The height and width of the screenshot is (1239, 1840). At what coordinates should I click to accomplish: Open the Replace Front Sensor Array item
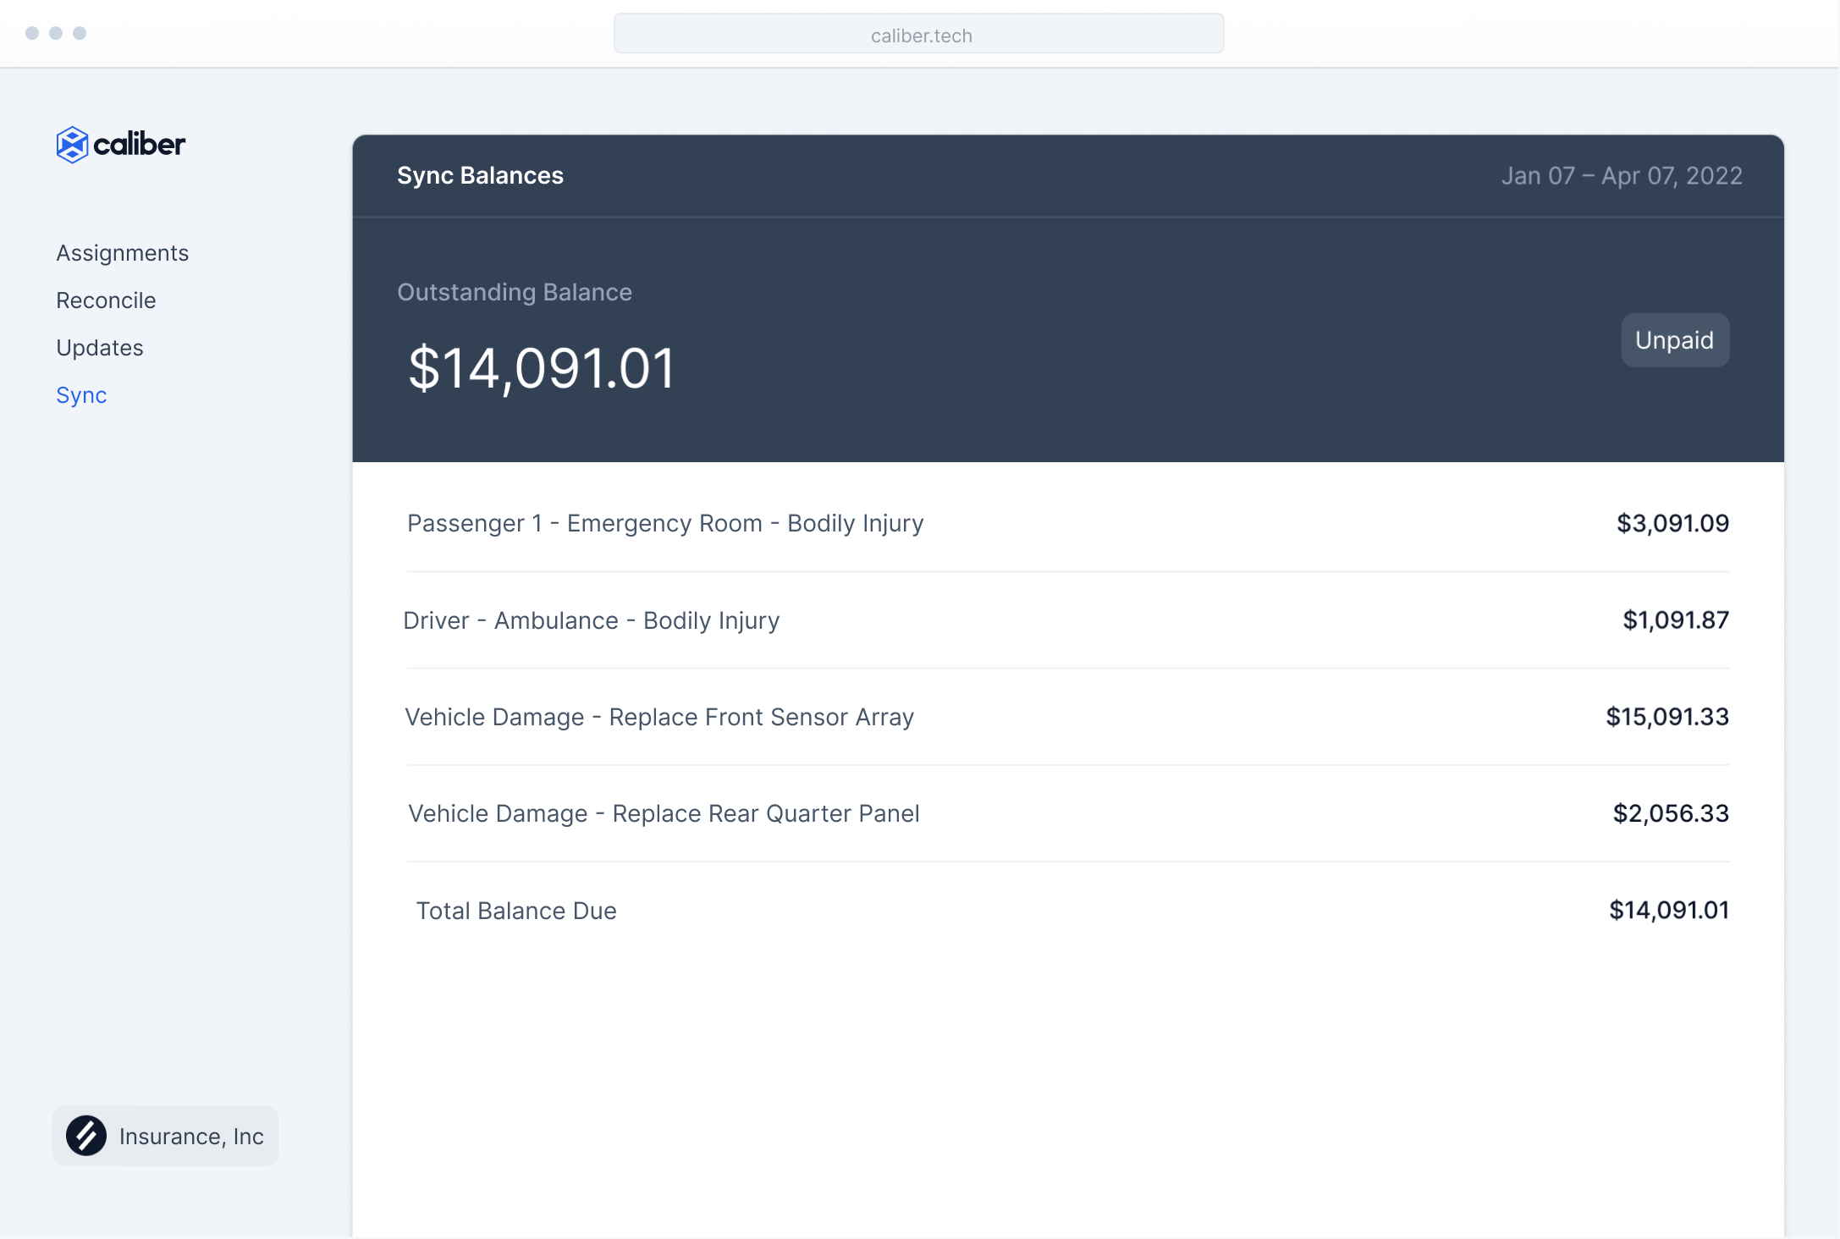[x=659, y=717]
